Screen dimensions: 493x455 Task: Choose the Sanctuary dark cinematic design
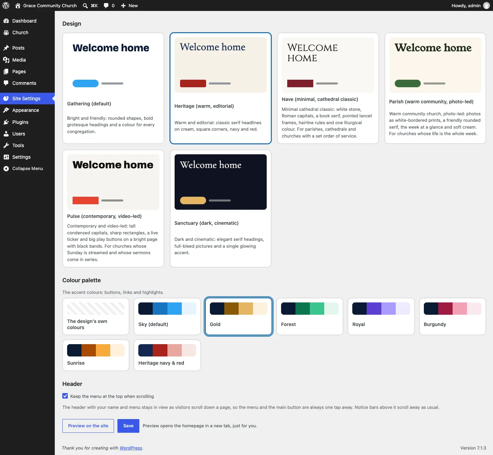(x=220, y=208)
